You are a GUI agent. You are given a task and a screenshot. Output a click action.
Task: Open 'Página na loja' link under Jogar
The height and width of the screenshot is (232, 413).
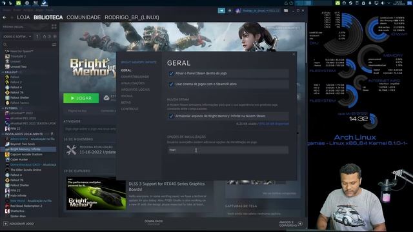coord(77,111)
